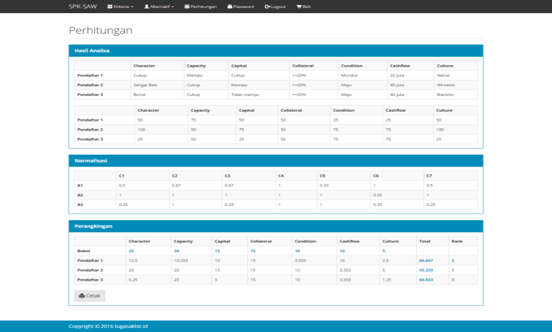Screen dimensions: 552x332
Task: Click the logout arrow icon in navbar
Action: coord(267,6)
